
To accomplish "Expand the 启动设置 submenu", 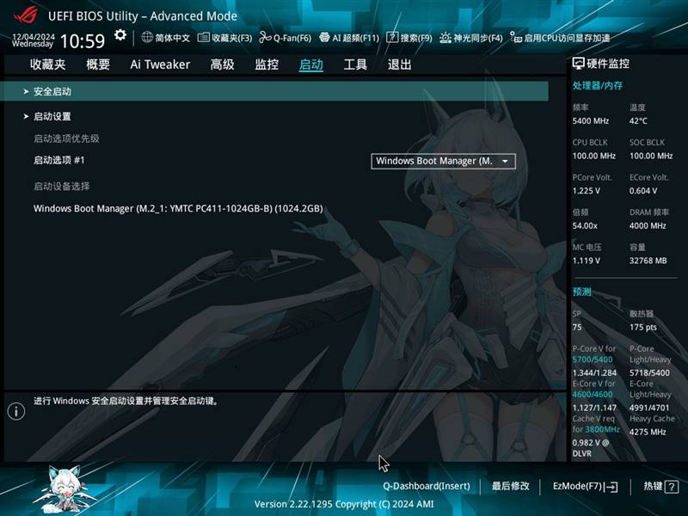I will (x=52, y=116).
